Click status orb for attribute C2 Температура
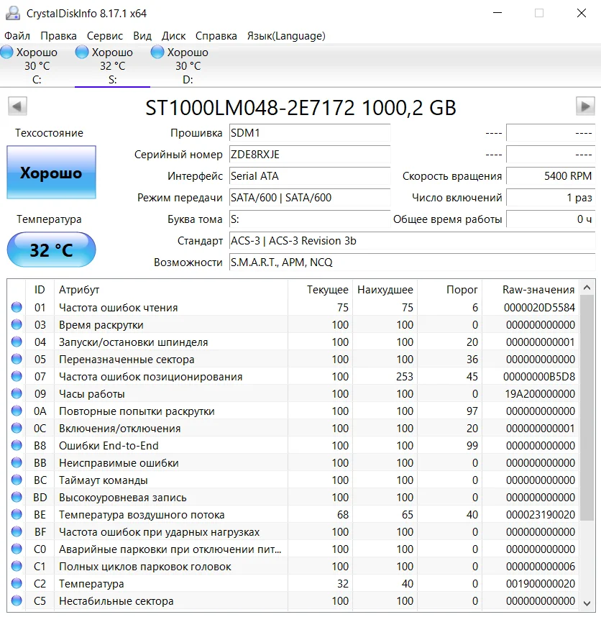Viewport: 601px width, 617px height. 17,584
